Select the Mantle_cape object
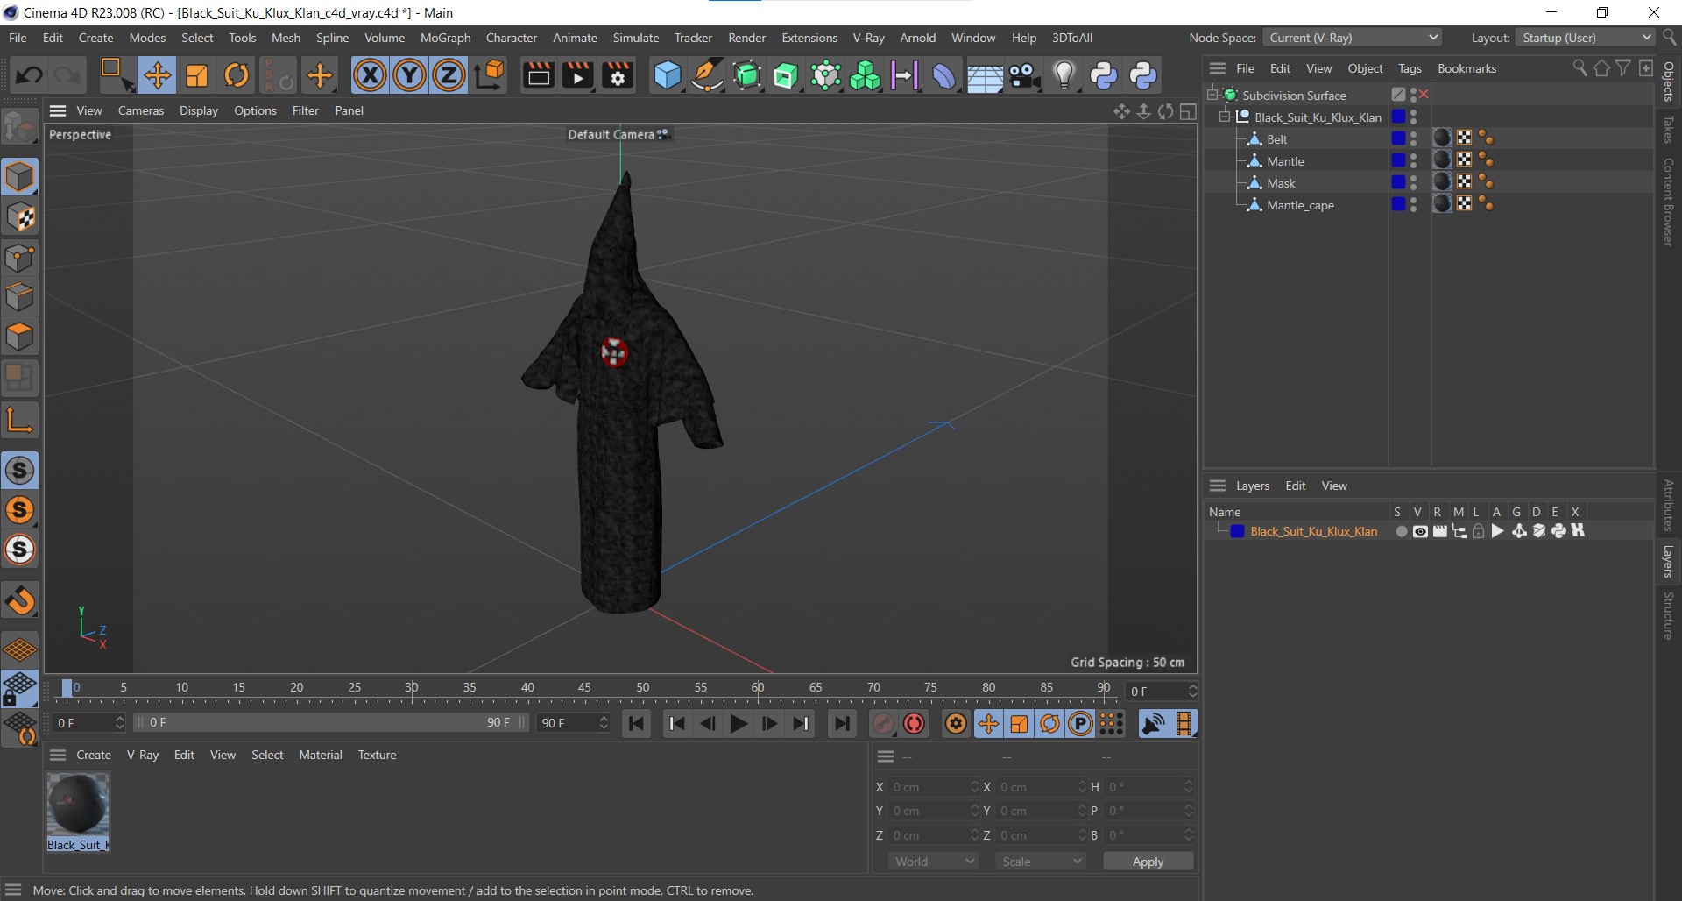The height and width of the screenshot is (901, 1682). pos(1300,205)
